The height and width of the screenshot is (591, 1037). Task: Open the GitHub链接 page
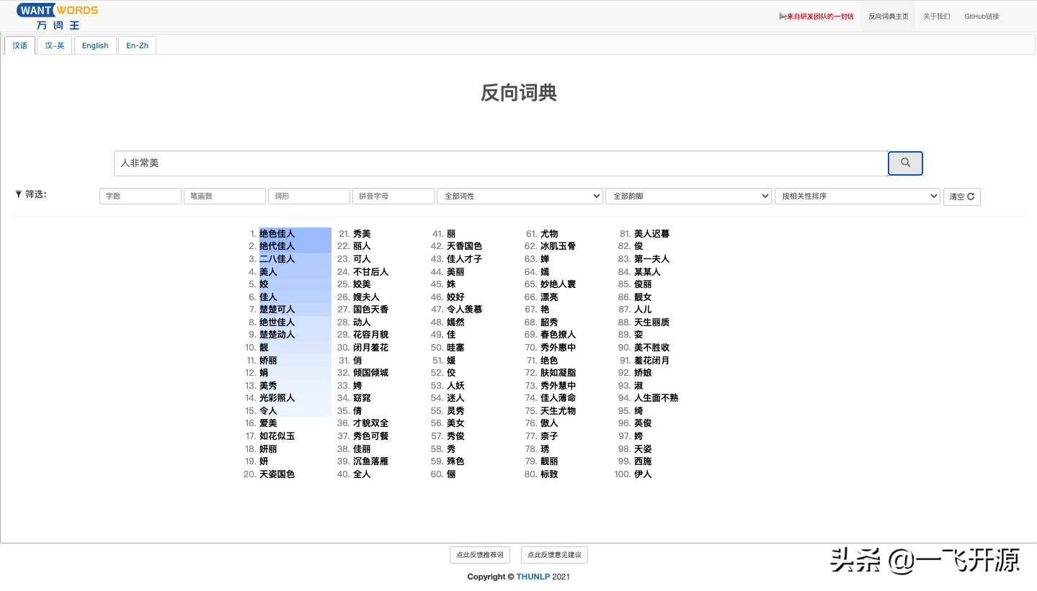981,16
